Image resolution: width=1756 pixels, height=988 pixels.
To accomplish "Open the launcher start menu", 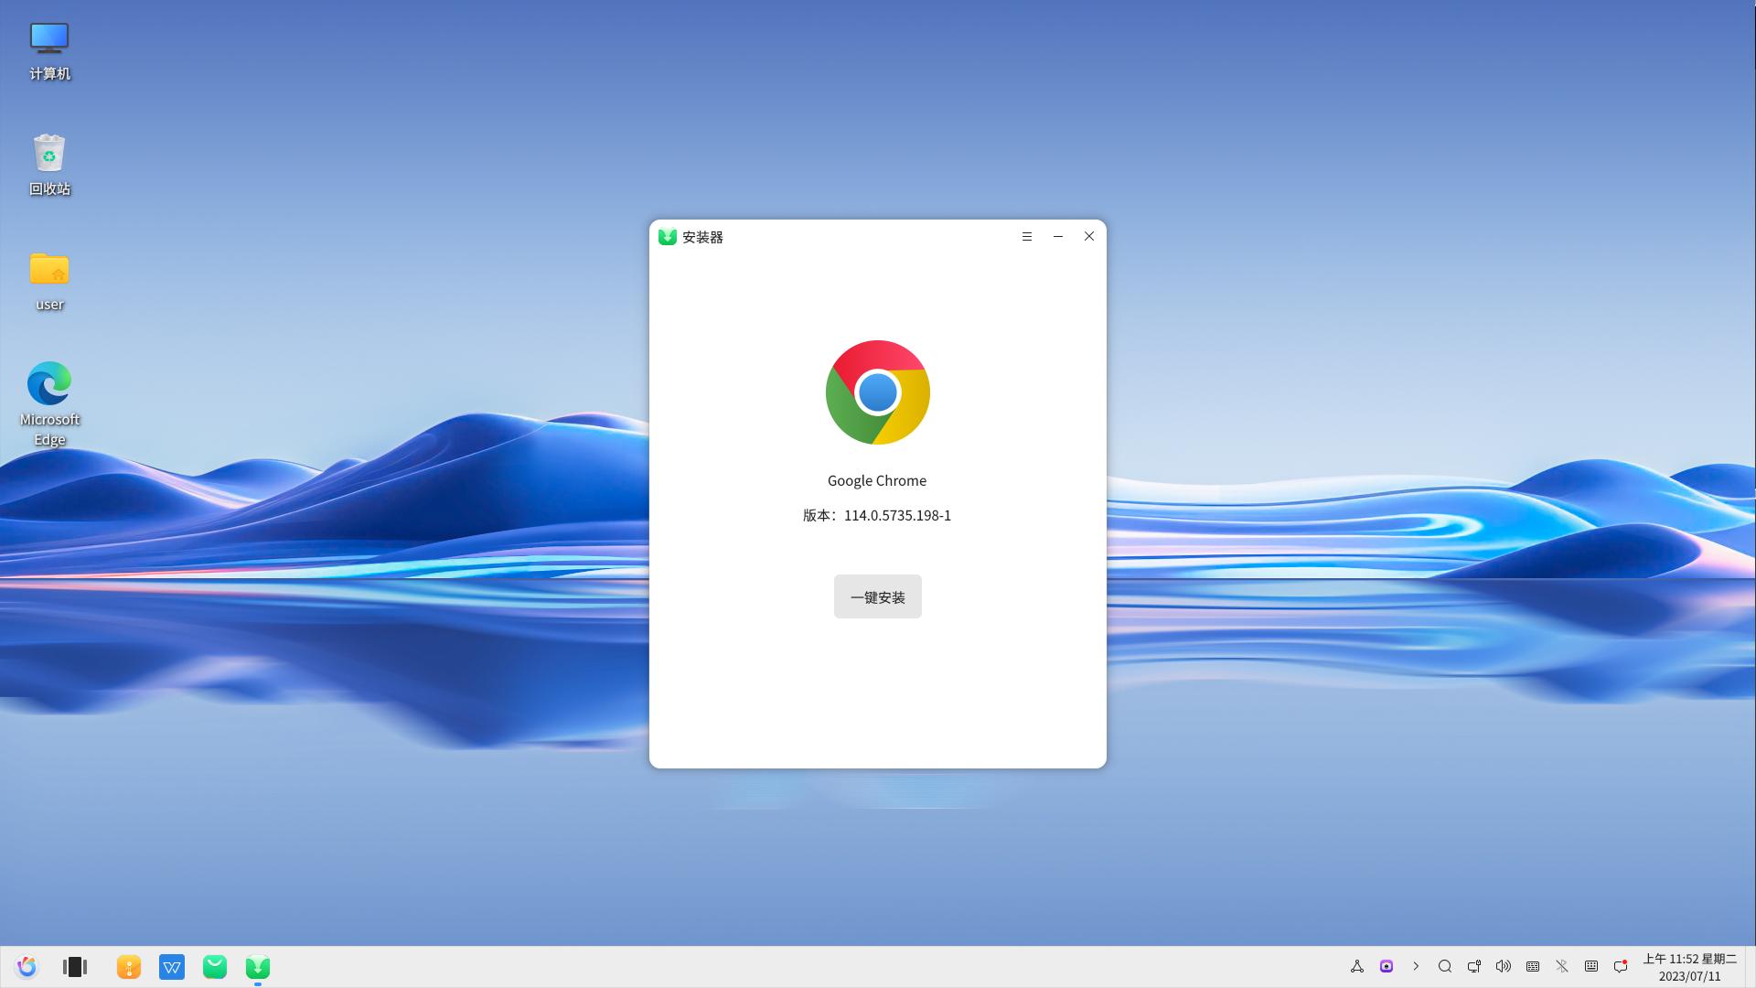I will point(27,966).
